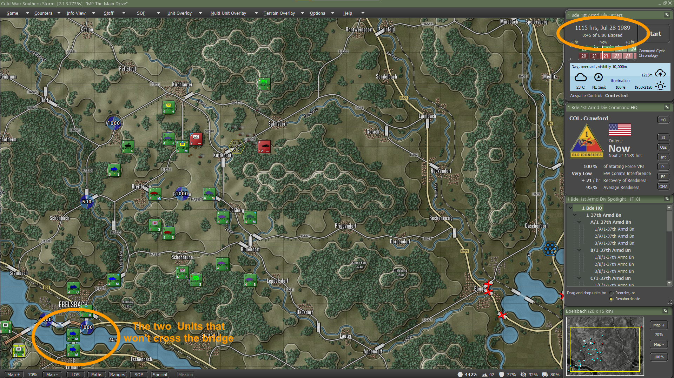Image resolution: width=674 pixels, height=378 pixels.
Task: Detach the Orders panel via corner icon
Action: coord(667,15)
